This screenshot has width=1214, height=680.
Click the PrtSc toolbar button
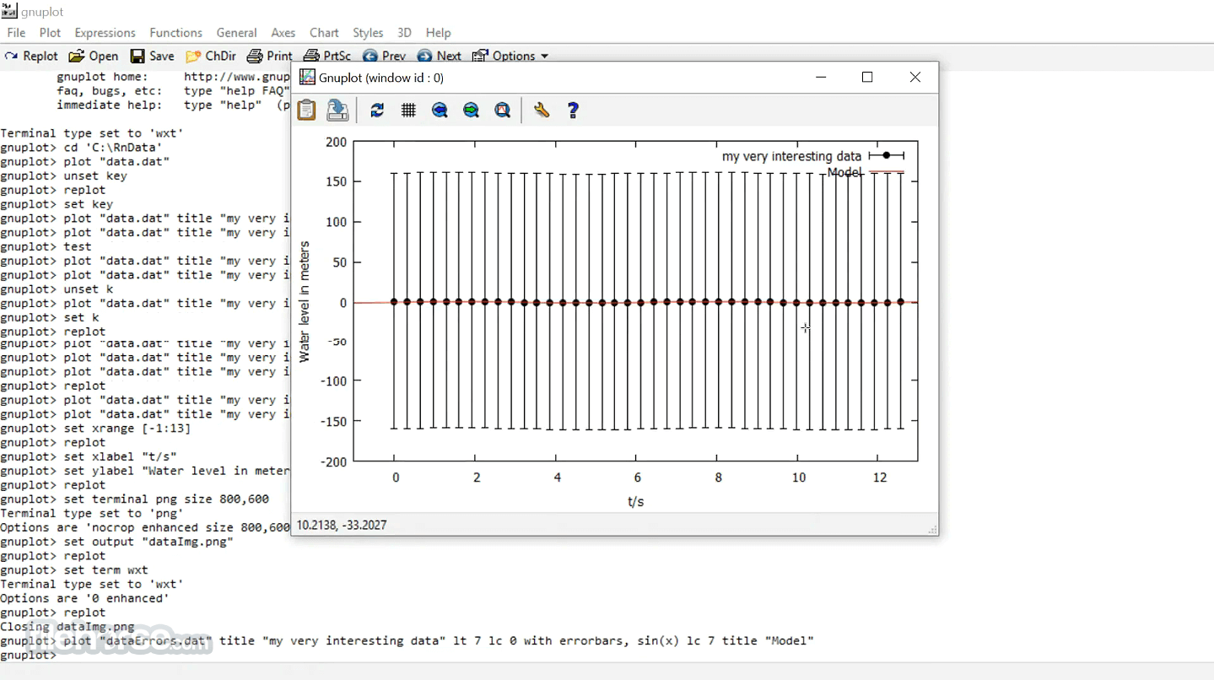(x=327, y=56)
